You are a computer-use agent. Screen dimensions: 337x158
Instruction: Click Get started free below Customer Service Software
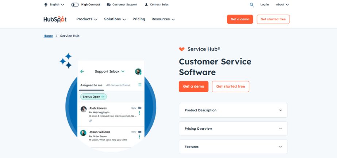tap(231, 86)
